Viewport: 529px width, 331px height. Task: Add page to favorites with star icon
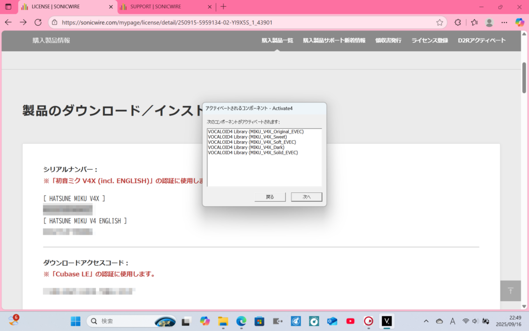pyautogui.click(x=440, y=22)
